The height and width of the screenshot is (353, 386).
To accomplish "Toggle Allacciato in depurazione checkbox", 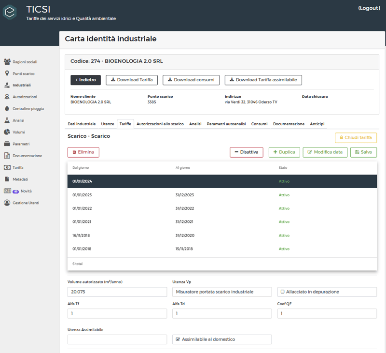I will pyautogui.click(x=283, y=292).
